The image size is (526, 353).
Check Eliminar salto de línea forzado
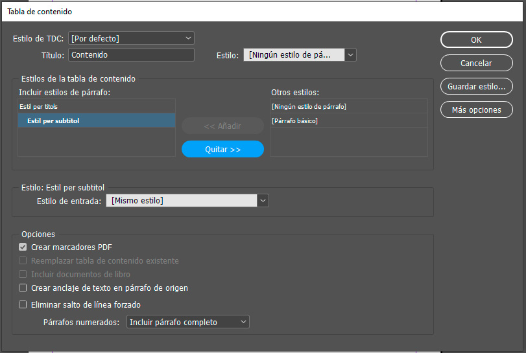click(x=23, y=304)
